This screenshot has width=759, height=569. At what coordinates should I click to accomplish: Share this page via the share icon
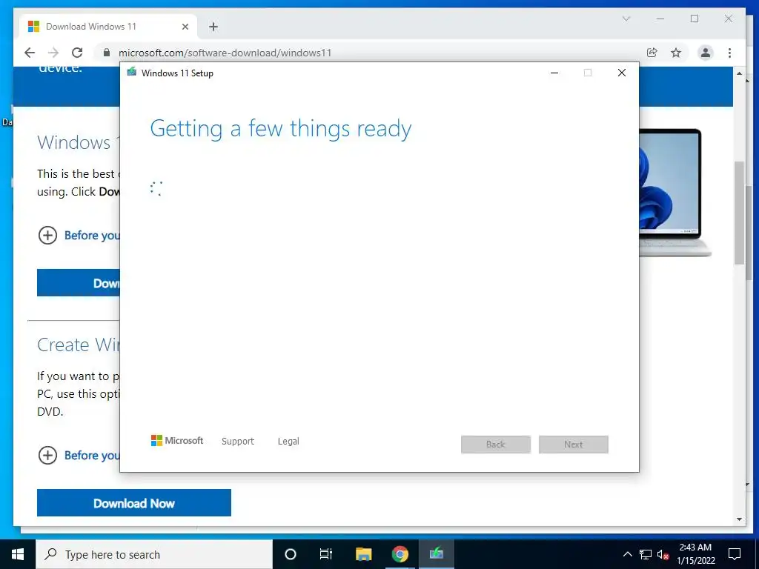(x=652, y=53)
